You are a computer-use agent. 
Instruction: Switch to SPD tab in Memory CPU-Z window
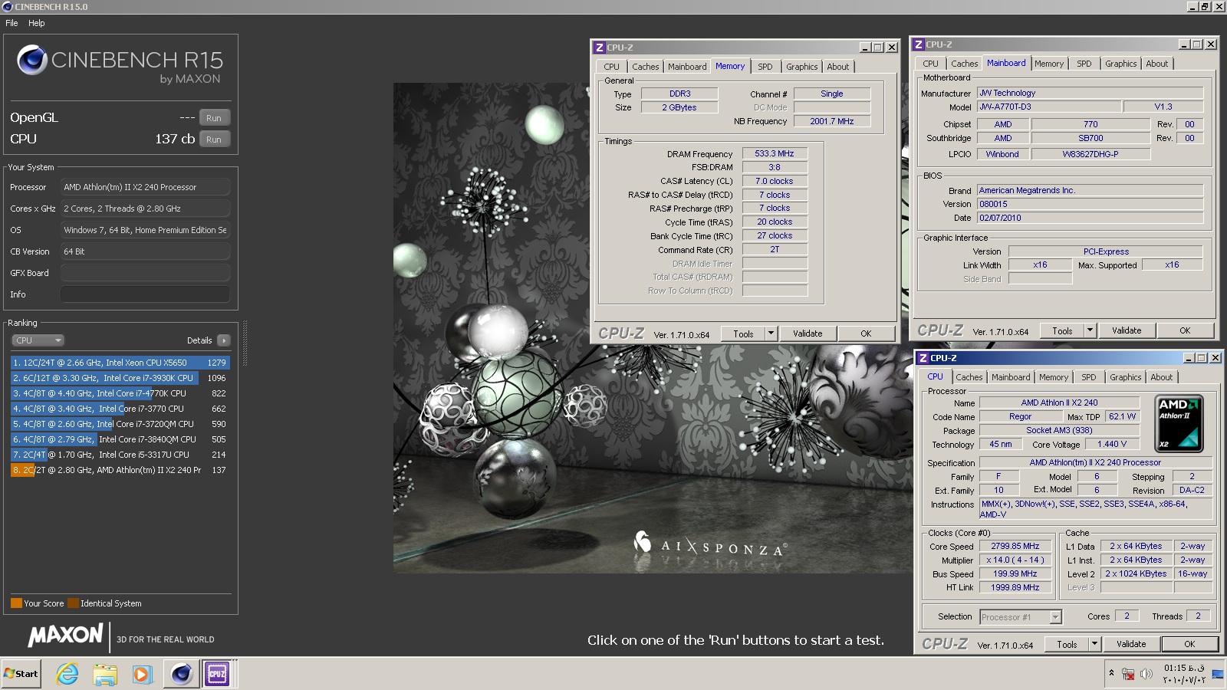coord(765,67)
